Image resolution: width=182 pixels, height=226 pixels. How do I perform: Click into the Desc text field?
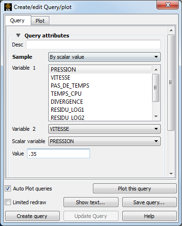[93, 45]
